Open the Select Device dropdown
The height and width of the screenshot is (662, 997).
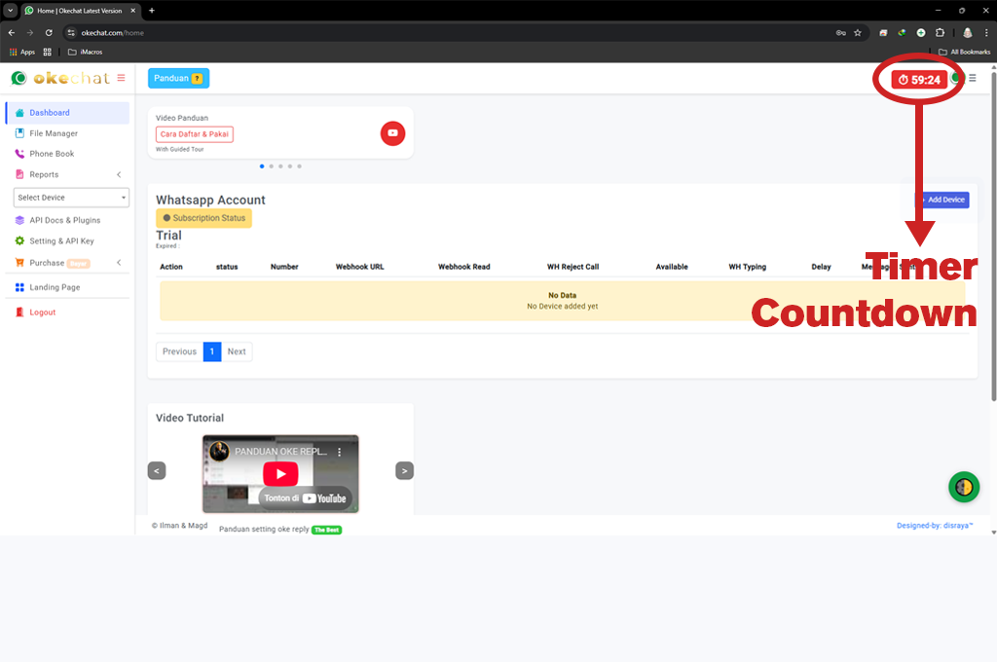coord(71,198)
